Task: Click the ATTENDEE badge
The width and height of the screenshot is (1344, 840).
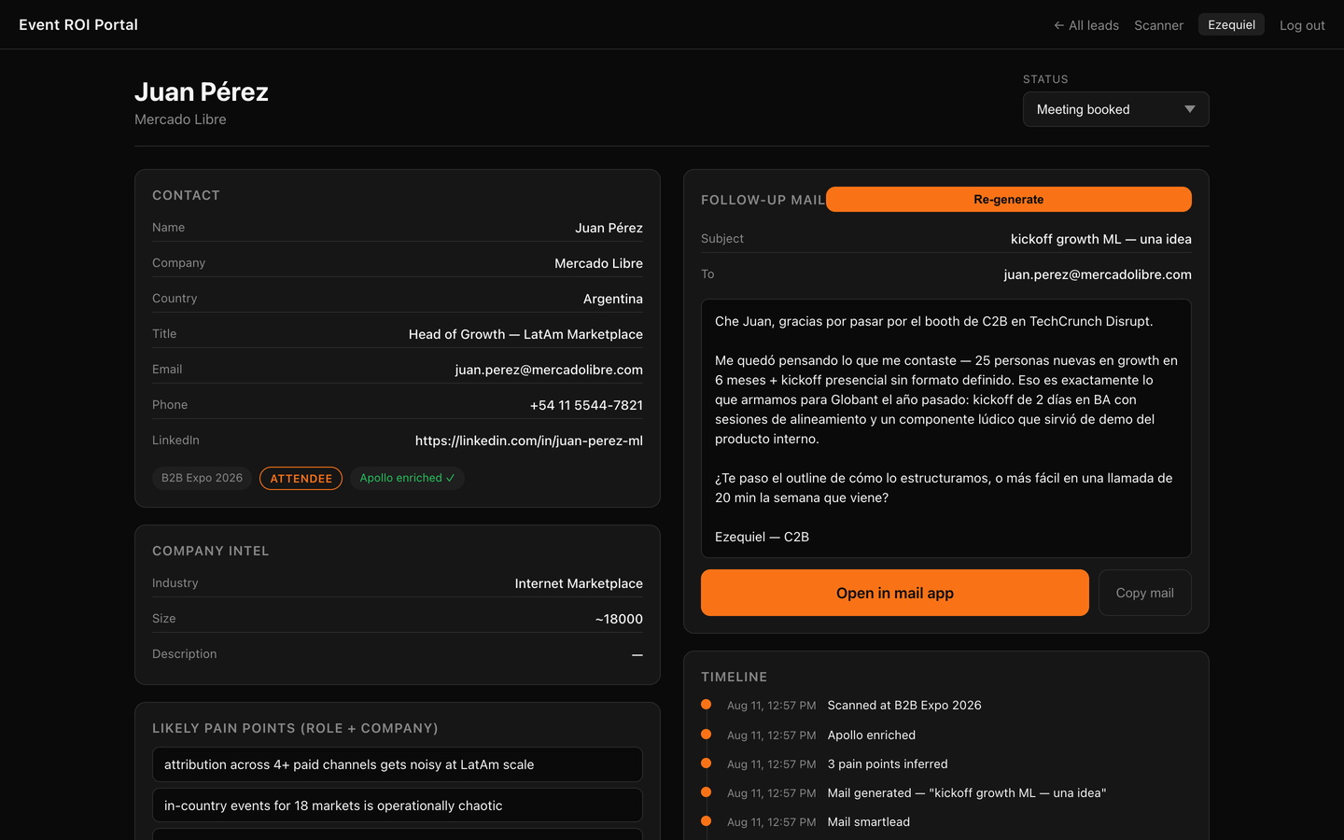Action: click(x=301, y=478)
